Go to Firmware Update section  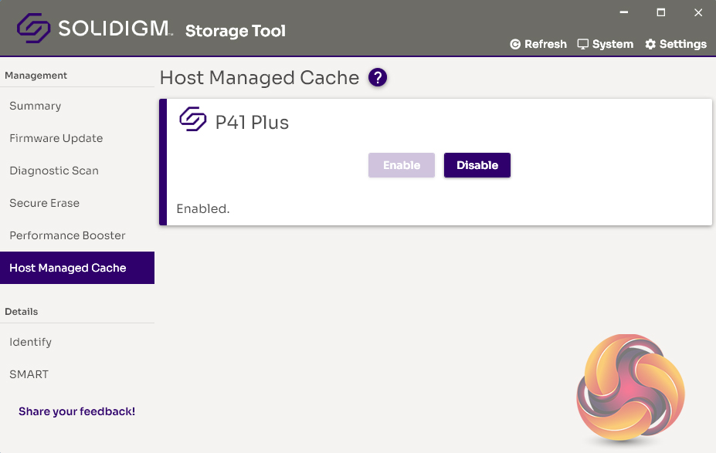tap(56, 138)
